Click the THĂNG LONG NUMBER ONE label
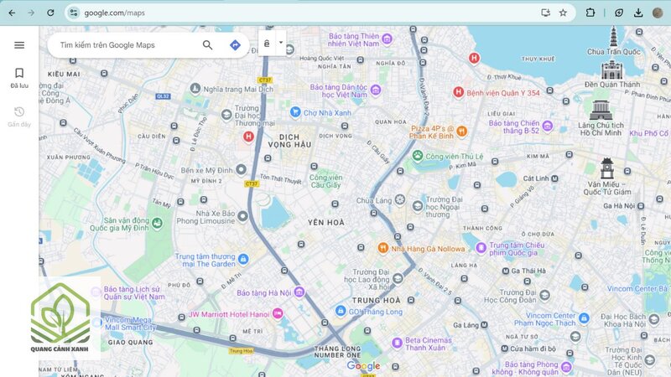The width and height of the screenshot is (671, 377). [337, 352]
